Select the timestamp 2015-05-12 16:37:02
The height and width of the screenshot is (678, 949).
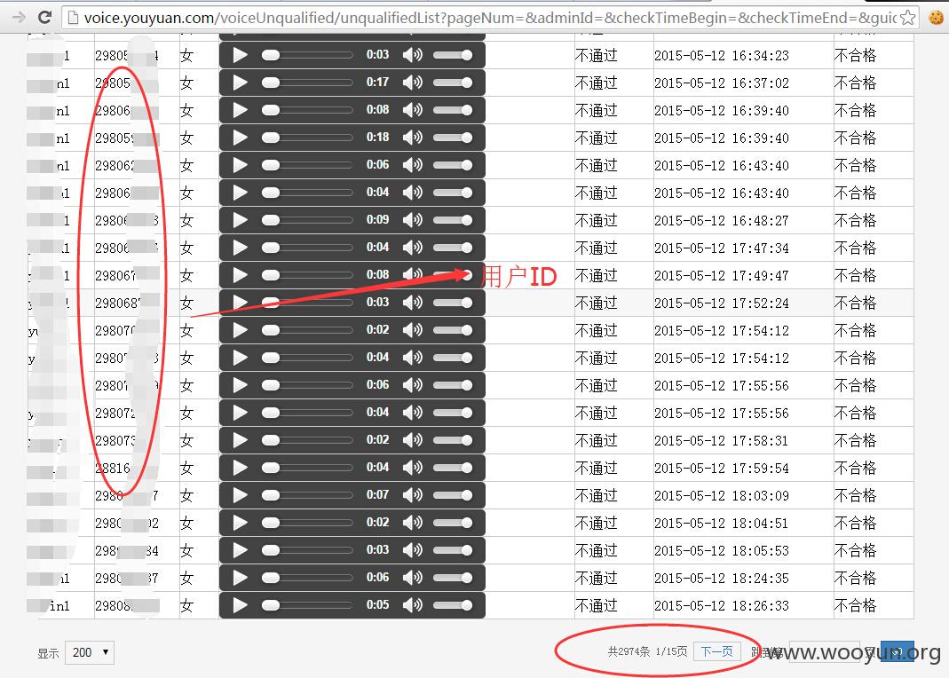click(722, 83)
